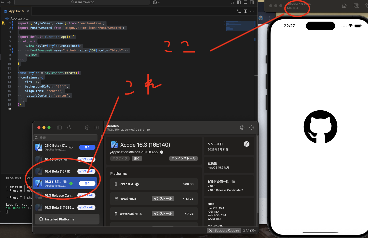This screenshot has width=368, height=238.
Task: Click the version '2.4.1 (30)' text
Action: tap(249, 230)
